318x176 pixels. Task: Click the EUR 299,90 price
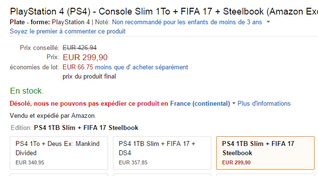point(85,57)
